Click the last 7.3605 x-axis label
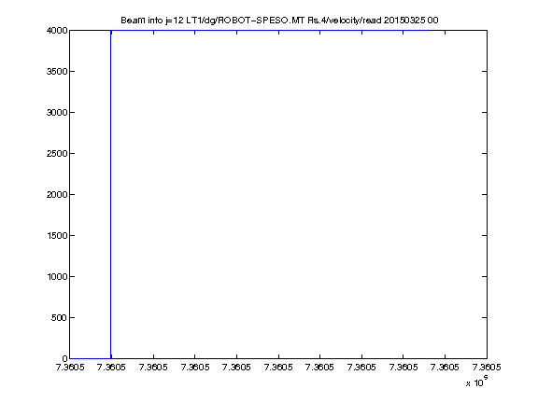Image resolution: width=538 pixels, height=403 pixels. (x=487, y=368)
